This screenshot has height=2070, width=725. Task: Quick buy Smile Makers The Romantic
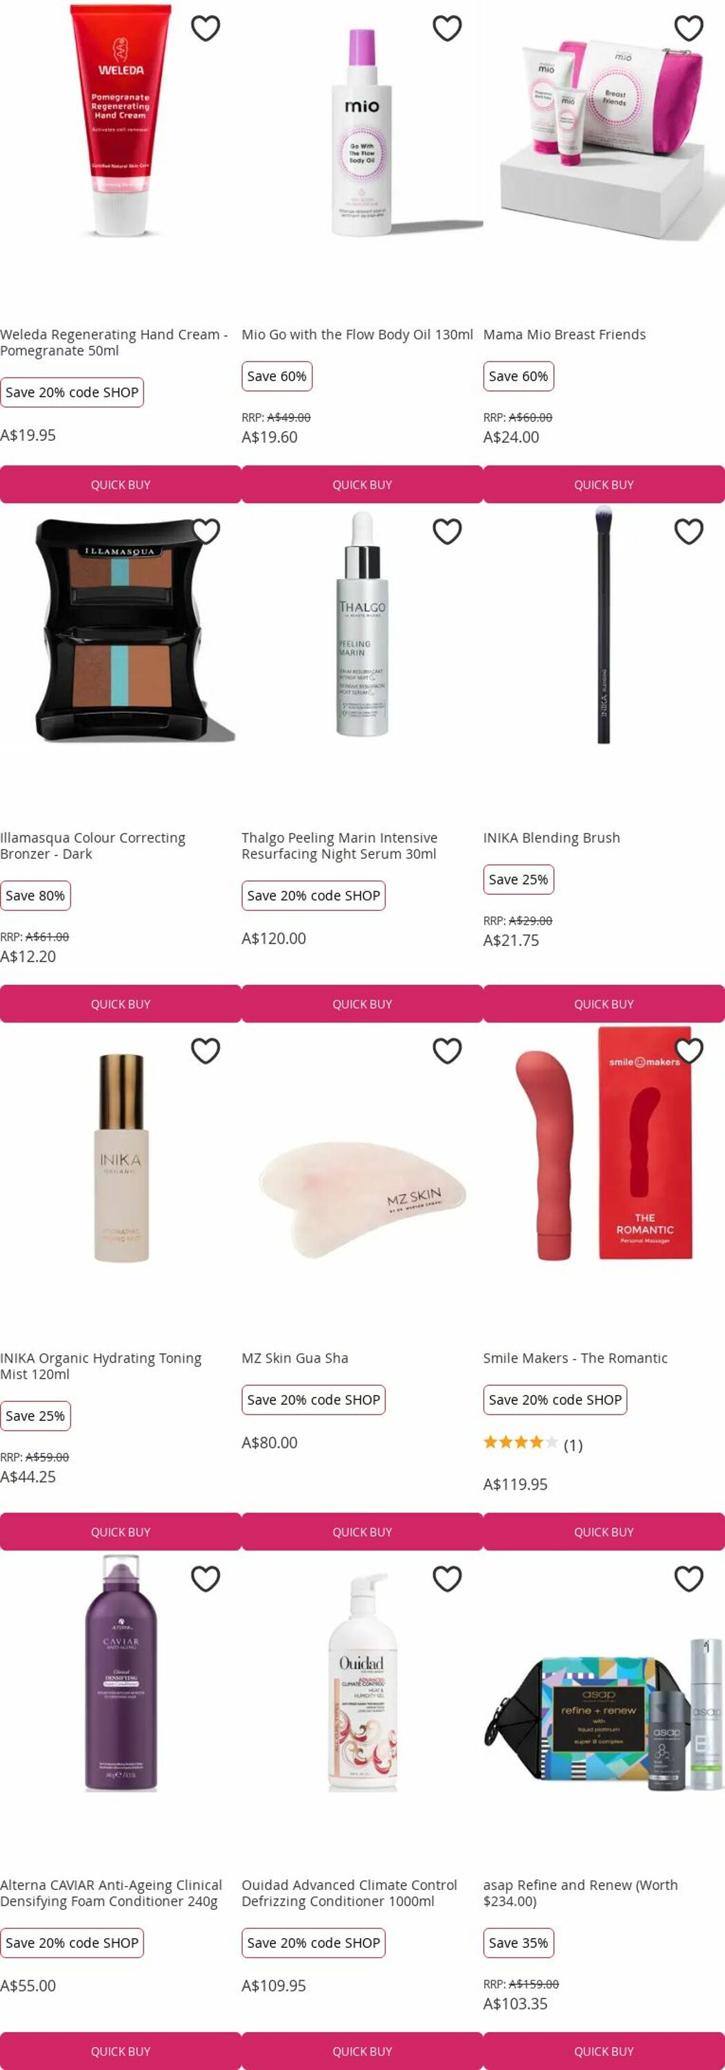[x=604, y=1532]
